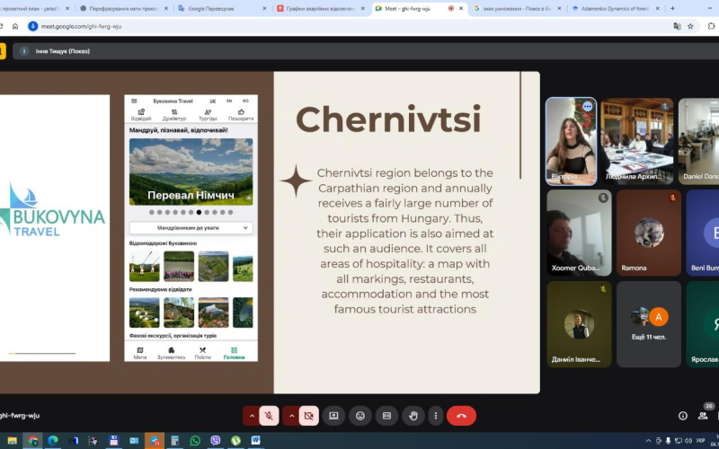Turn on captions icon
719x449 pixels.
click(386, 416)
